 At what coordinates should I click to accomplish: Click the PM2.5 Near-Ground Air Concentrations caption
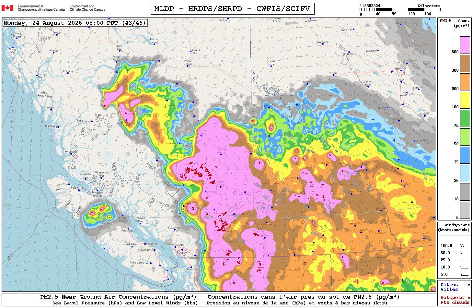[x=220, y=297]
